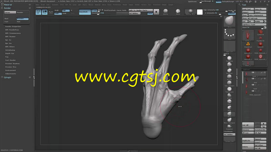271x152 pixels.
Task: Select the FormSoft brush
Action: 229,71
